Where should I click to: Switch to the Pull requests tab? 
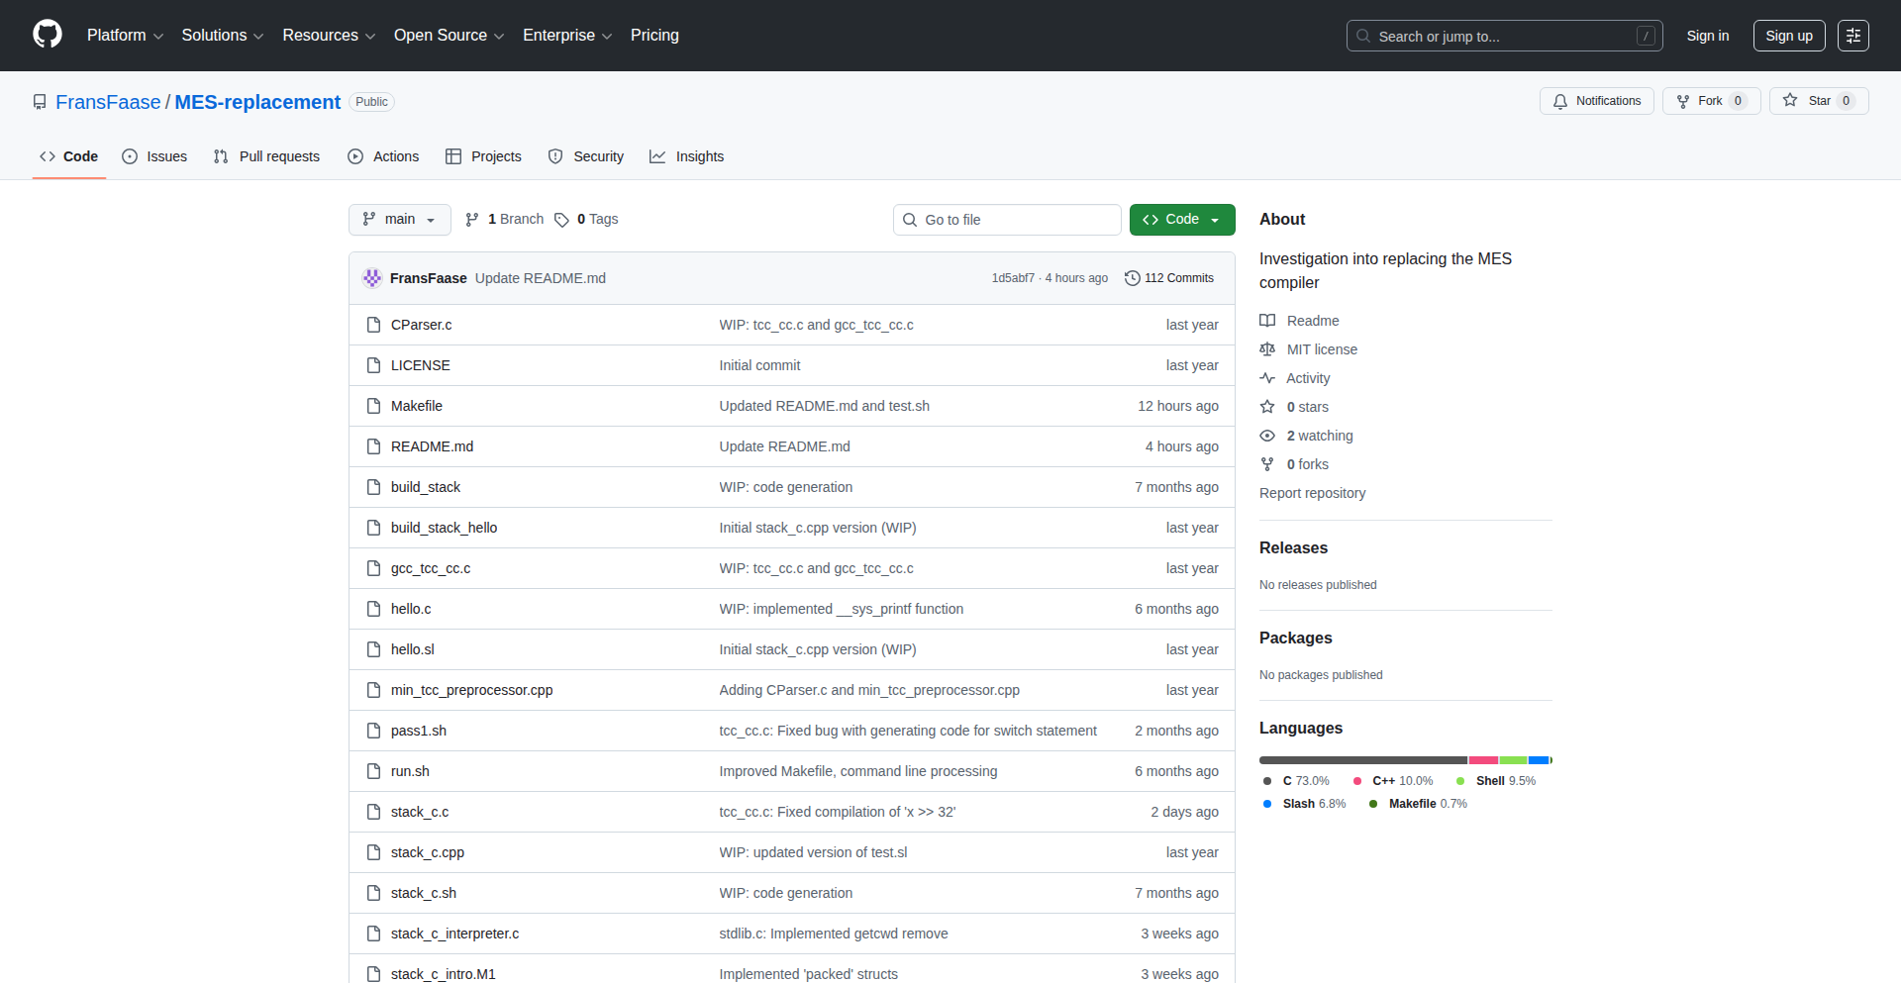tap(266, 156)
